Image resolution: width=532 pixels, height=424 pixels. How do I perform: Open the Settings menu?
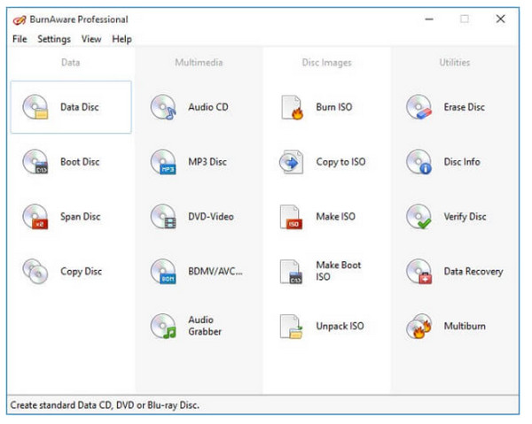click(x=54, y=39)
